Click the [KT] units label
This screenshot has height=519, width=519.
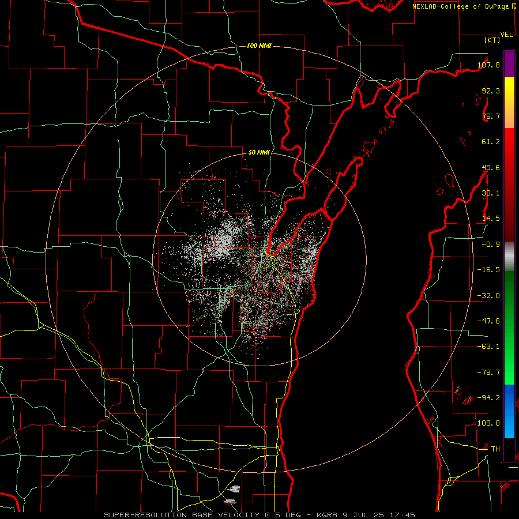[492, 40]
